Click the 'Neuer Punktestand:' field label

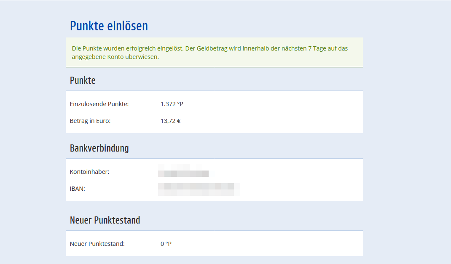(x=97, y=244)
